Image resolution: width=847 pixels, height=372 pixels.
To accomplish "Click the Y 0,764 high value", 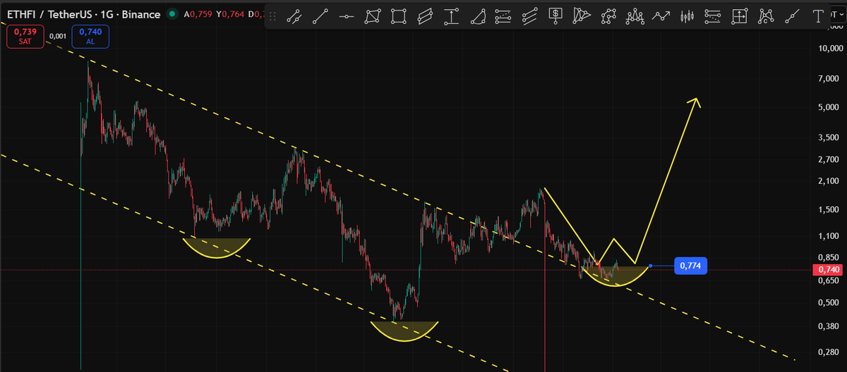I will [230, 13].
